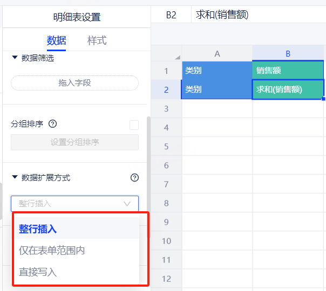This screenshot has width=326, height=291.
Task: Click the B2 cell name box
Action: pyautogui.click(x=171, y=15)
